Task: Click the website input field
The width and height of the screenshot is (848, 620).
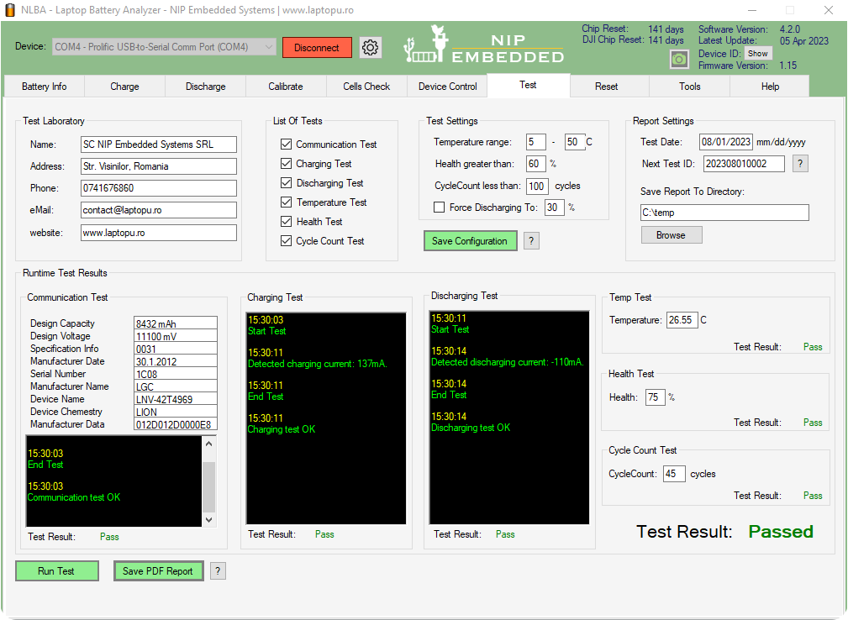Action: click(159, 233)
